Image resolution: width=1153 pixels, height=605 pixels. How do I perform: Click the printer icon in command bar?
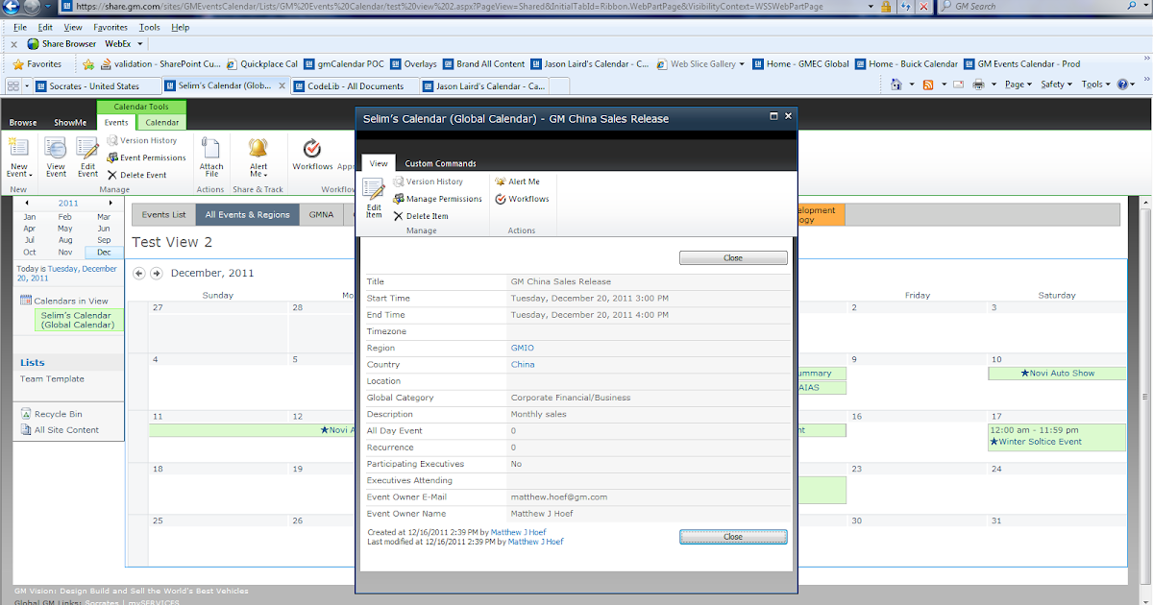click(x=978, y=85)
